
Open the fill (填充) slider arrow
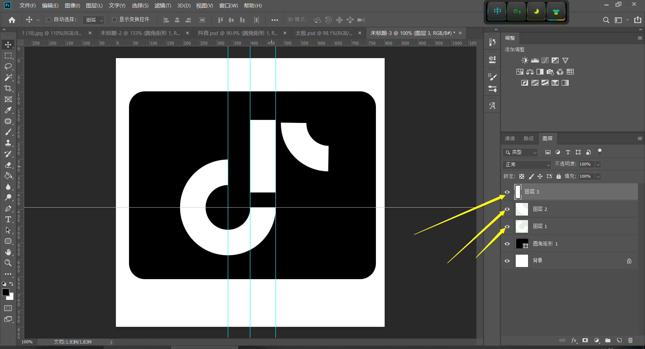[598, 177]
